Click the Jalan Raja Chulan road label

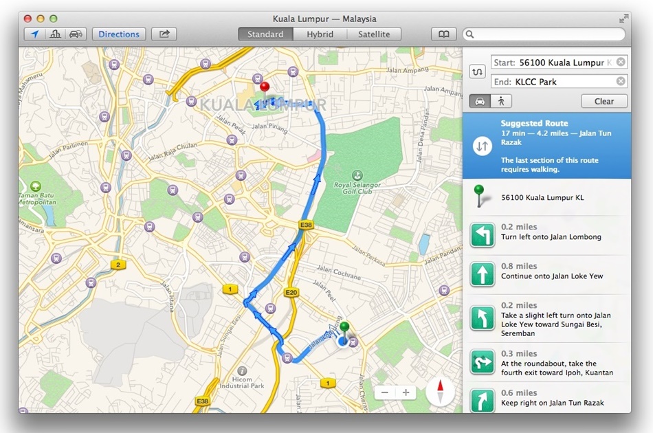pos(173,151)
